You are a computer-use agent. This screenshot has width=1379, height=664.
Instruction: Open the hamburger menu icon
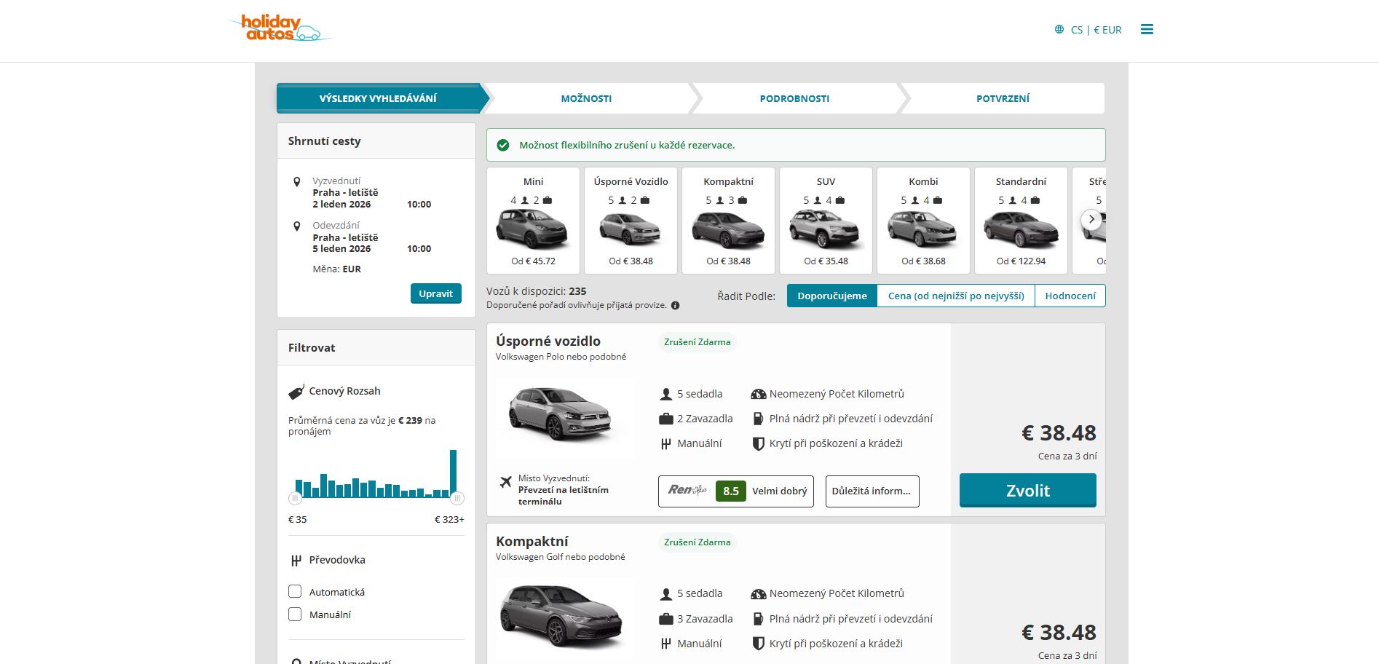coord(1147,29)
